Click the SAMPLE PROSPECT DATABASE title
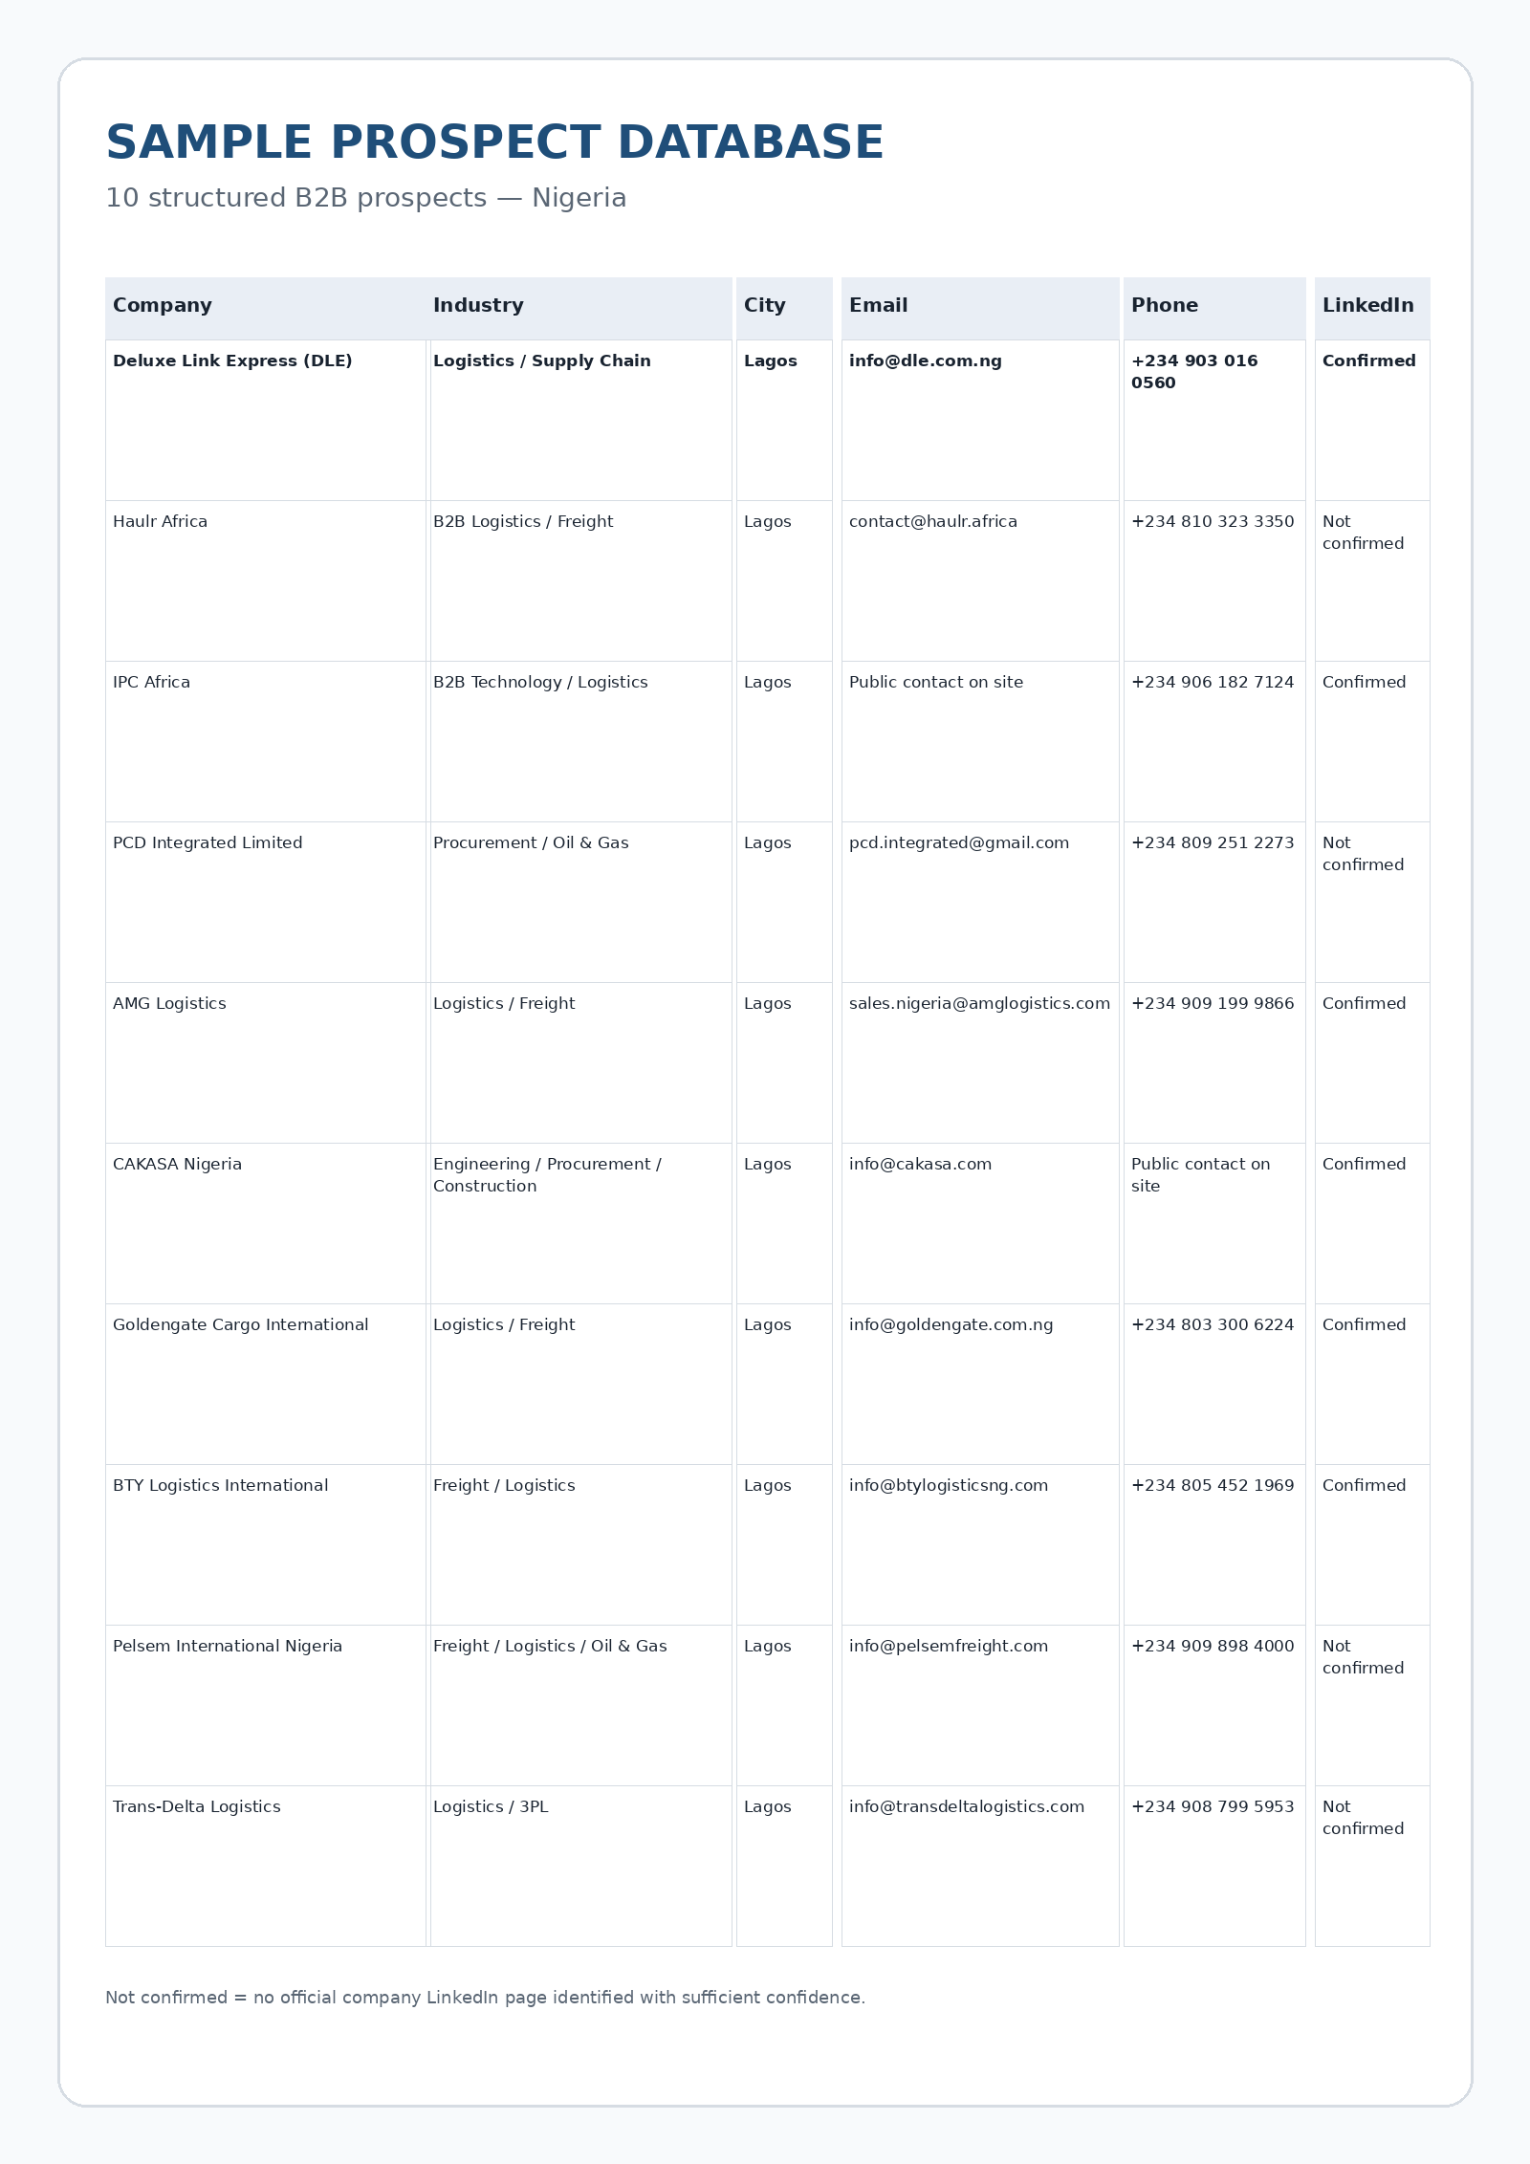The image size is (1530, 2164). 494,142
